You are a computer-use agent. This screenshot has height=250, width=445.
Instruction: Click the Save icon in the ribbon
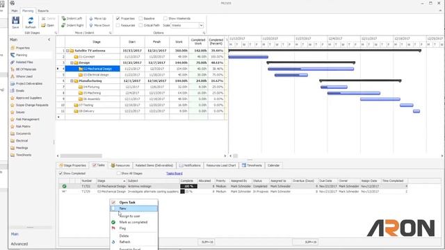tap(15, 20)
